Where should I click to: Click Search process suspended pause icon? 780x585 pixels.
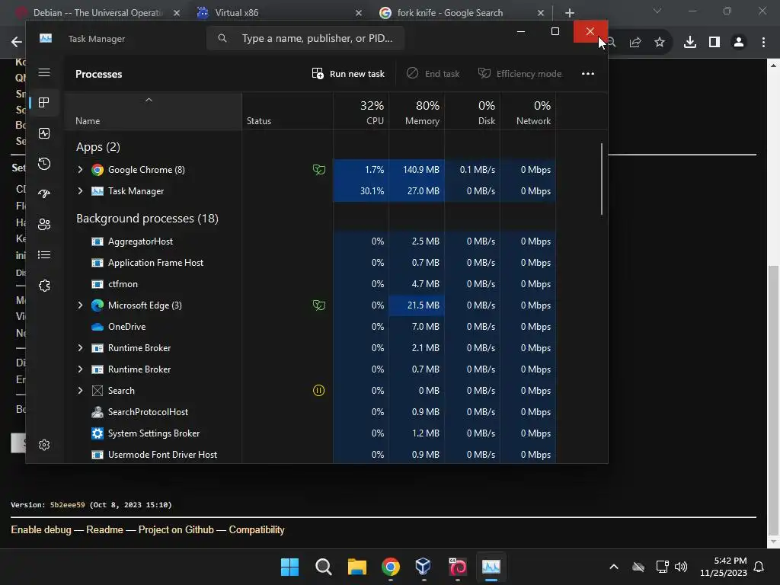pyautogui.click(x=319, y=391)
